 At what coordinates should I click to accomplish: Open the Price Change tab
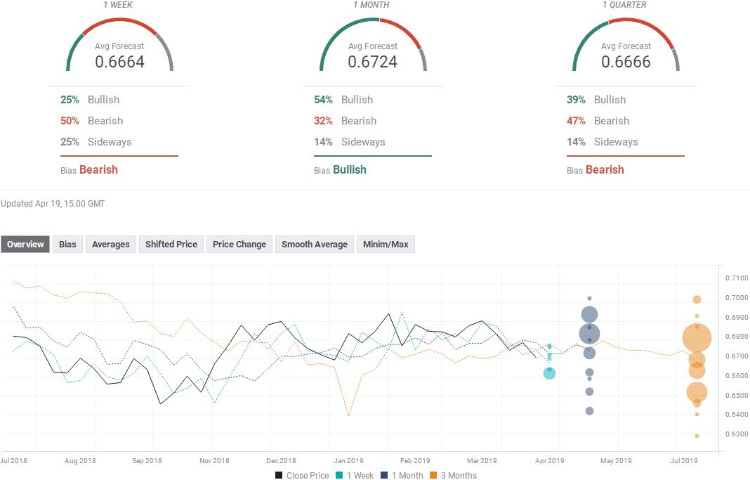pyautogui.click(x=239, y=245)
